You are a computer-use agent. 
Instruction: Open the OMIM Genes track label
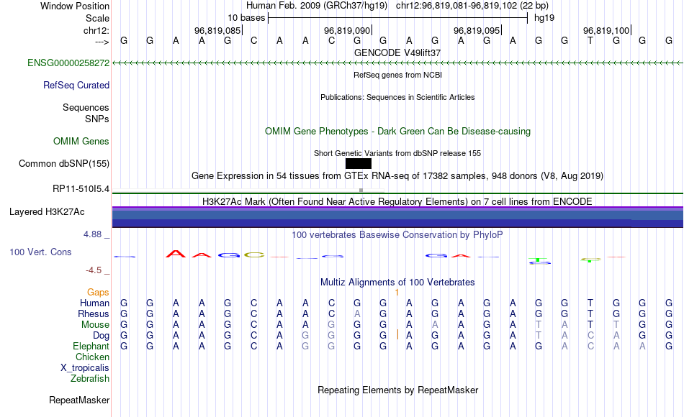point(81,141)
